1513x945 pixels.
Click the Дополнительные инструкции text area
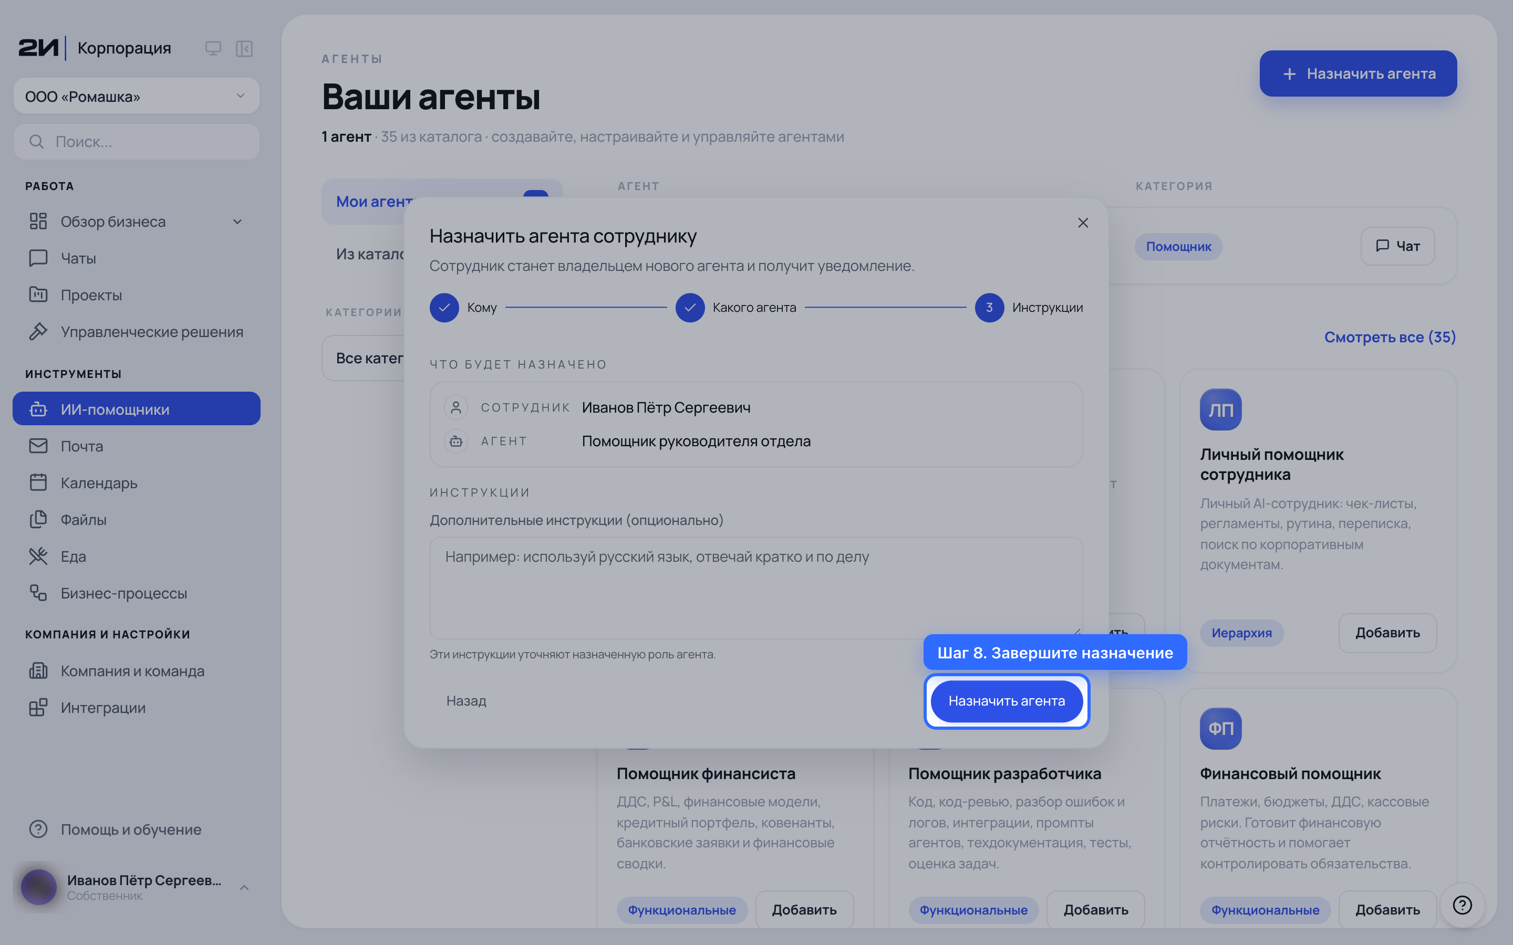pos(756,587)
